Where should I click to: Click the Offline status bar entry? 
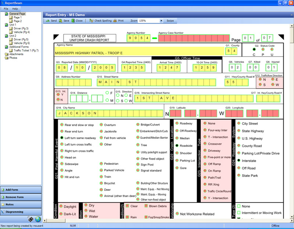point(275,226)
